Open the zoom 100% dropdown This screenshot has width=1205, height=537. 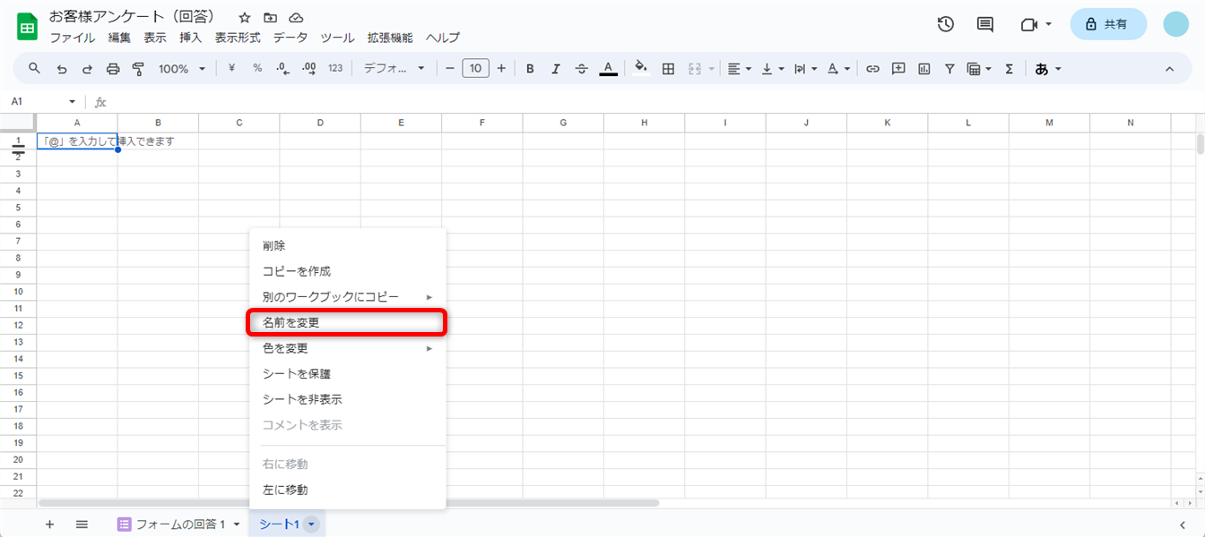coord(182,69)
